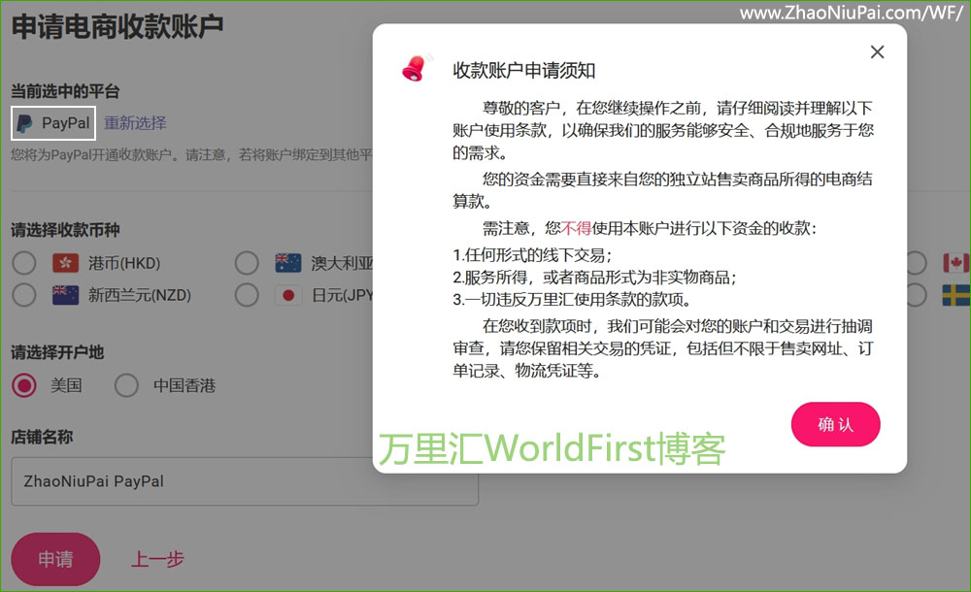The image size is (971, 592).
Task: Click the 当前选中的平台 label
Action: 65,91
